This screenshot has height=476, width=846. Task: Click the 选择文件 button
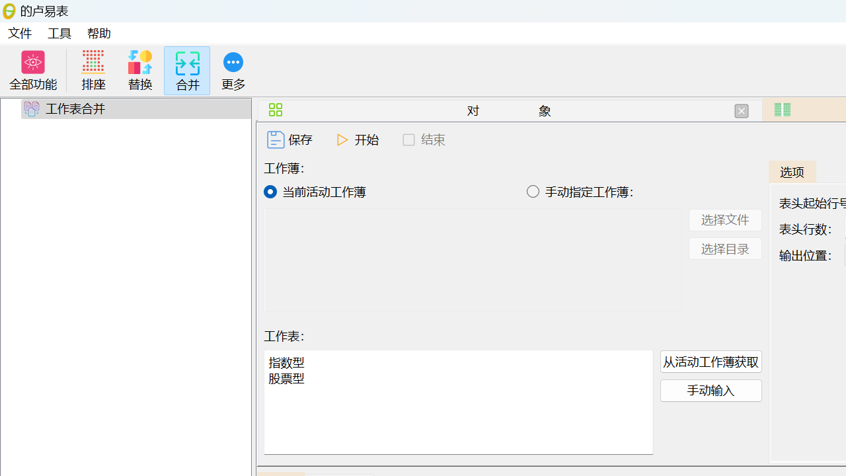724,219
